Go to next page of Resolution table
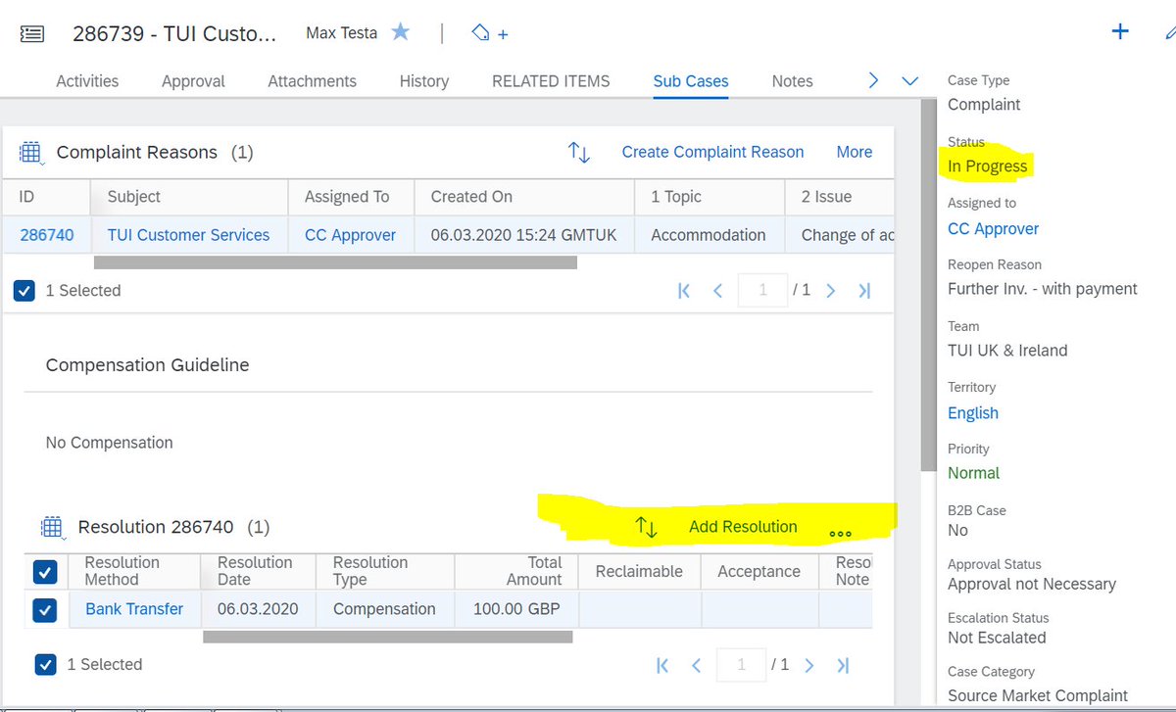Image resolution: width=1176 pixels, height=712 pixels. (809, 665)
